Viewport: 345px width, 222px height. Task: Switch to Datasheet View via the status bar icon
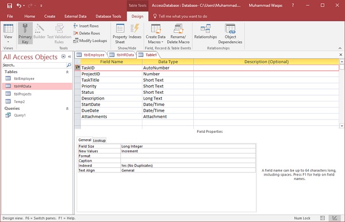click(x=323, y=218)
